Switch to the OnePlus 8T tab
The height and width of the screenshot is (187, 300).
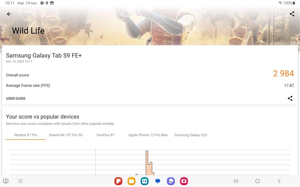(105, 135)
